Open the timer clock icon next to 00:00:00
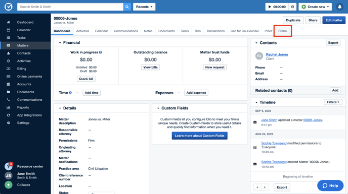This screenshot has height=194, width=348. tap(292, 7)
